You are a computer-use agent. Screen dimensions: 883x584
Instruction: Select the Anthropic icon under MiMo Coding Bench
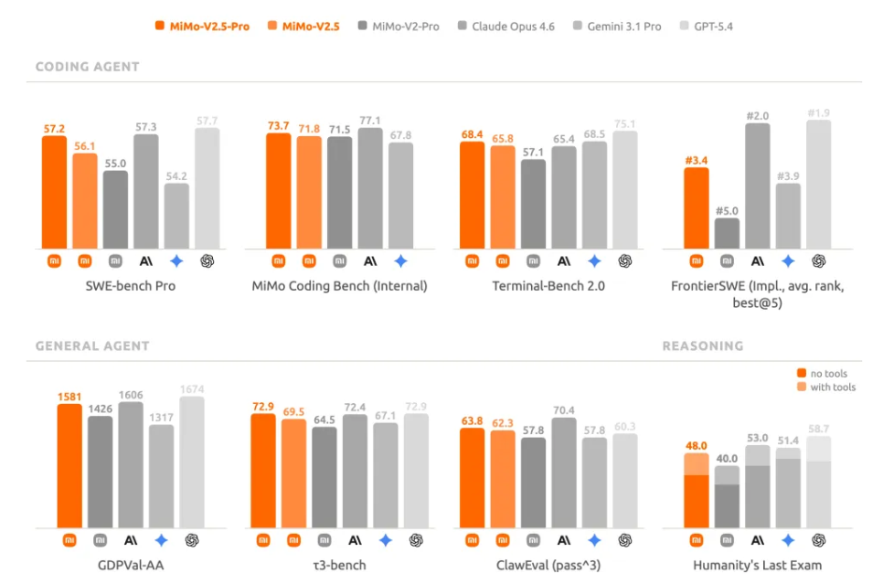[370, 261]
